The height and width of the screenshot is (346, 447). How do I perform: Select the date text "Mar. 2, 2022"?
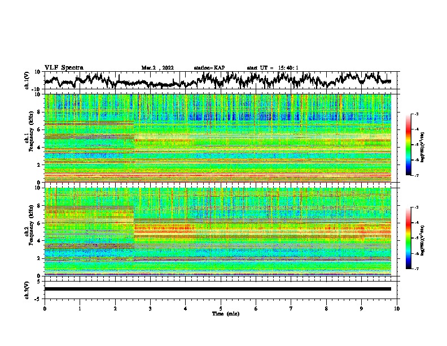(157, 68)
